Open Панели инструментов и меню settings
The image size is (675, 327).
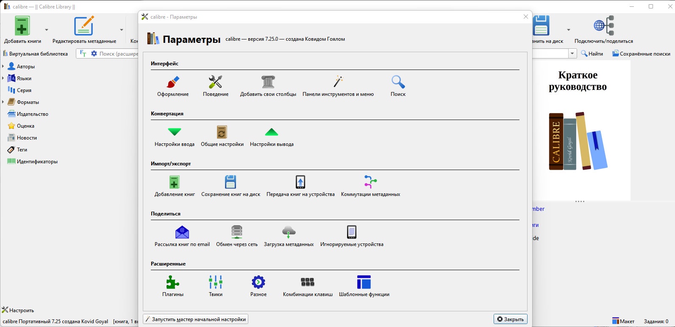coord(338,86)
